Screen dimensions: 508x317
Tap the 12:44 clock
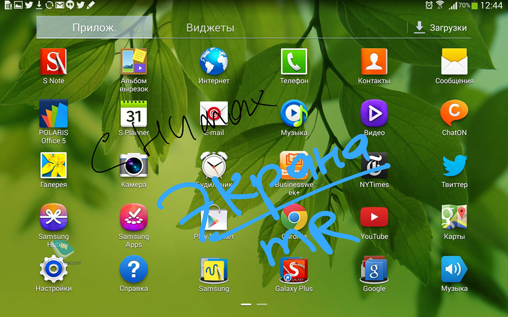(x=491, y=6)
